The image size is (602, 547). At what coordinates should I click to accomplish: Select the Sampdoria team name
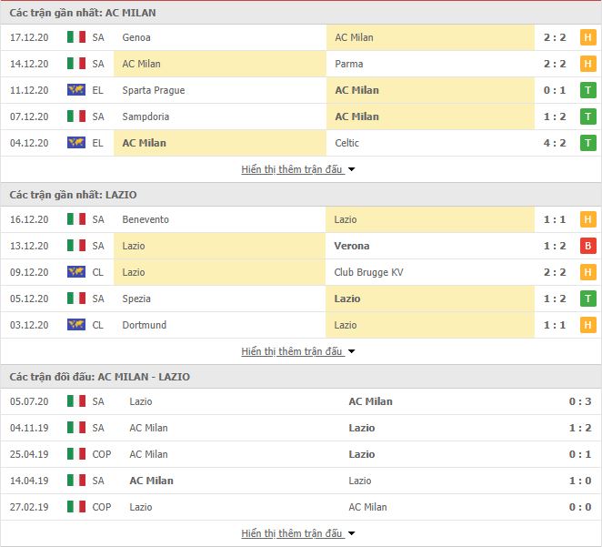pos(145,116)
